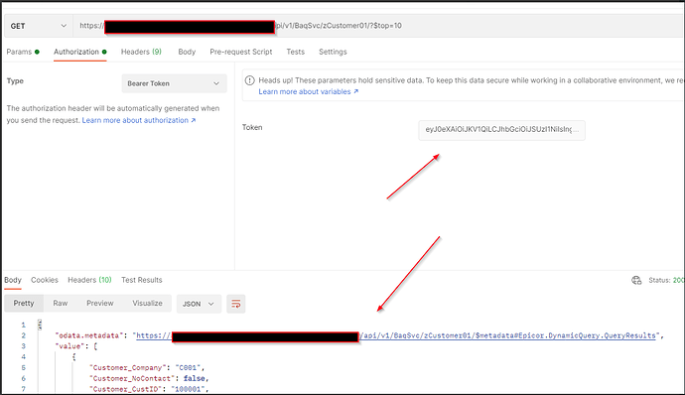Open the Settings tab

tap(333, 52)
